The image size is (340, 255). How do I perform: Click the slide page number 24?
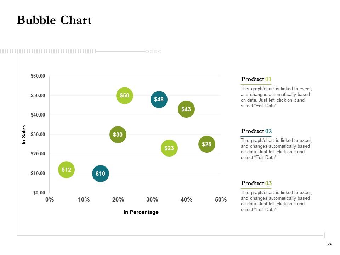[330, 244]
